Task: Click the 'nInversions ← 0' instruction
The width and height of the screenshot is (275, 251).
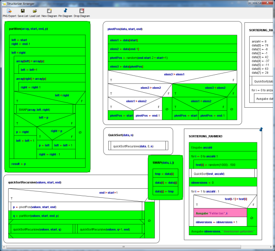Action: (x=223, y=182)
